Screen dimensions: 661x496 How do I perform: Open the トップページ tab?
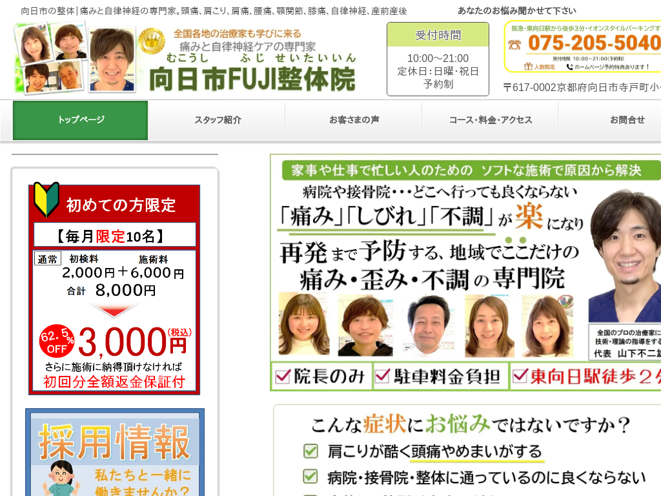(x=81, y=120)
